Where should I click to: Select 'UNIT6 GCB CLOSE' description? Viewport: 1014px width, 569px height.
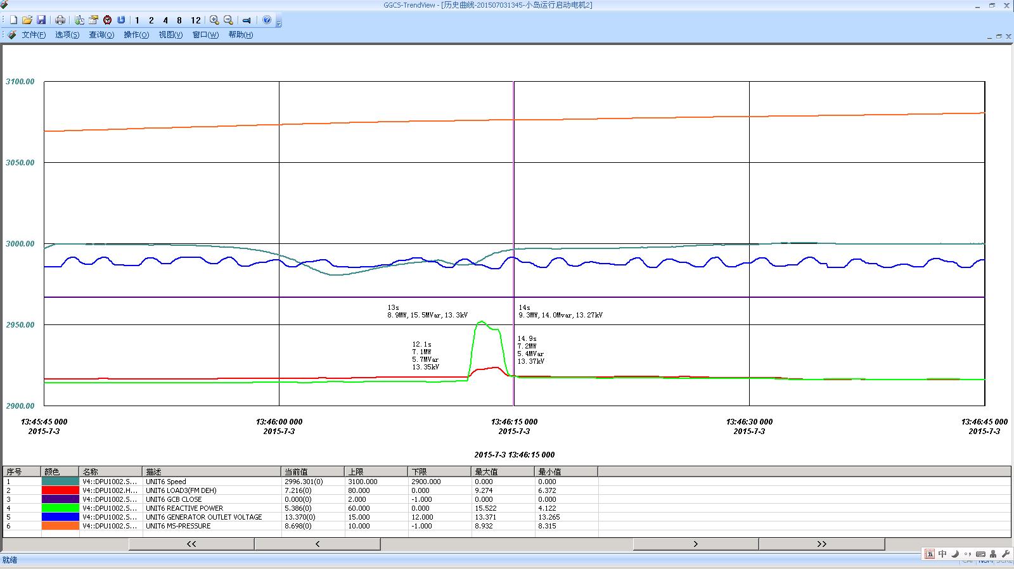tap(174, 499)
